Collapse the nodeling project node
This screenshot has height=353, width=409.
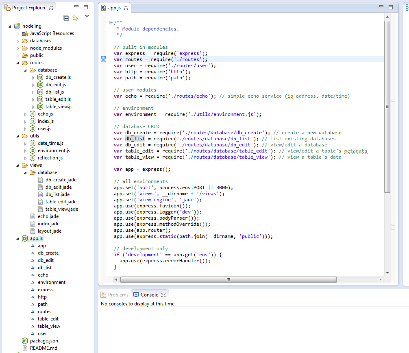click(x=10, y=26)
